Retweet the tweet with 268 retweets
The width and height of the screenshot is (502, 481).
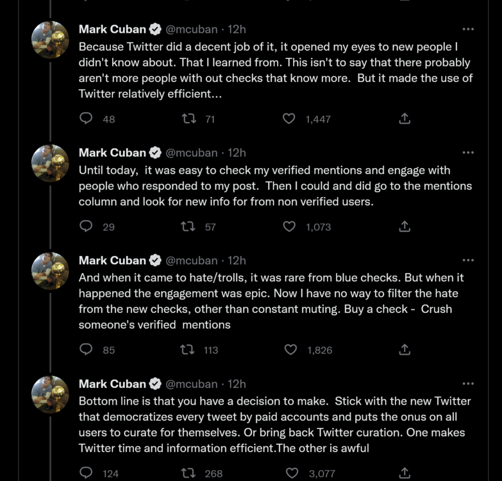tap(188, 473)
